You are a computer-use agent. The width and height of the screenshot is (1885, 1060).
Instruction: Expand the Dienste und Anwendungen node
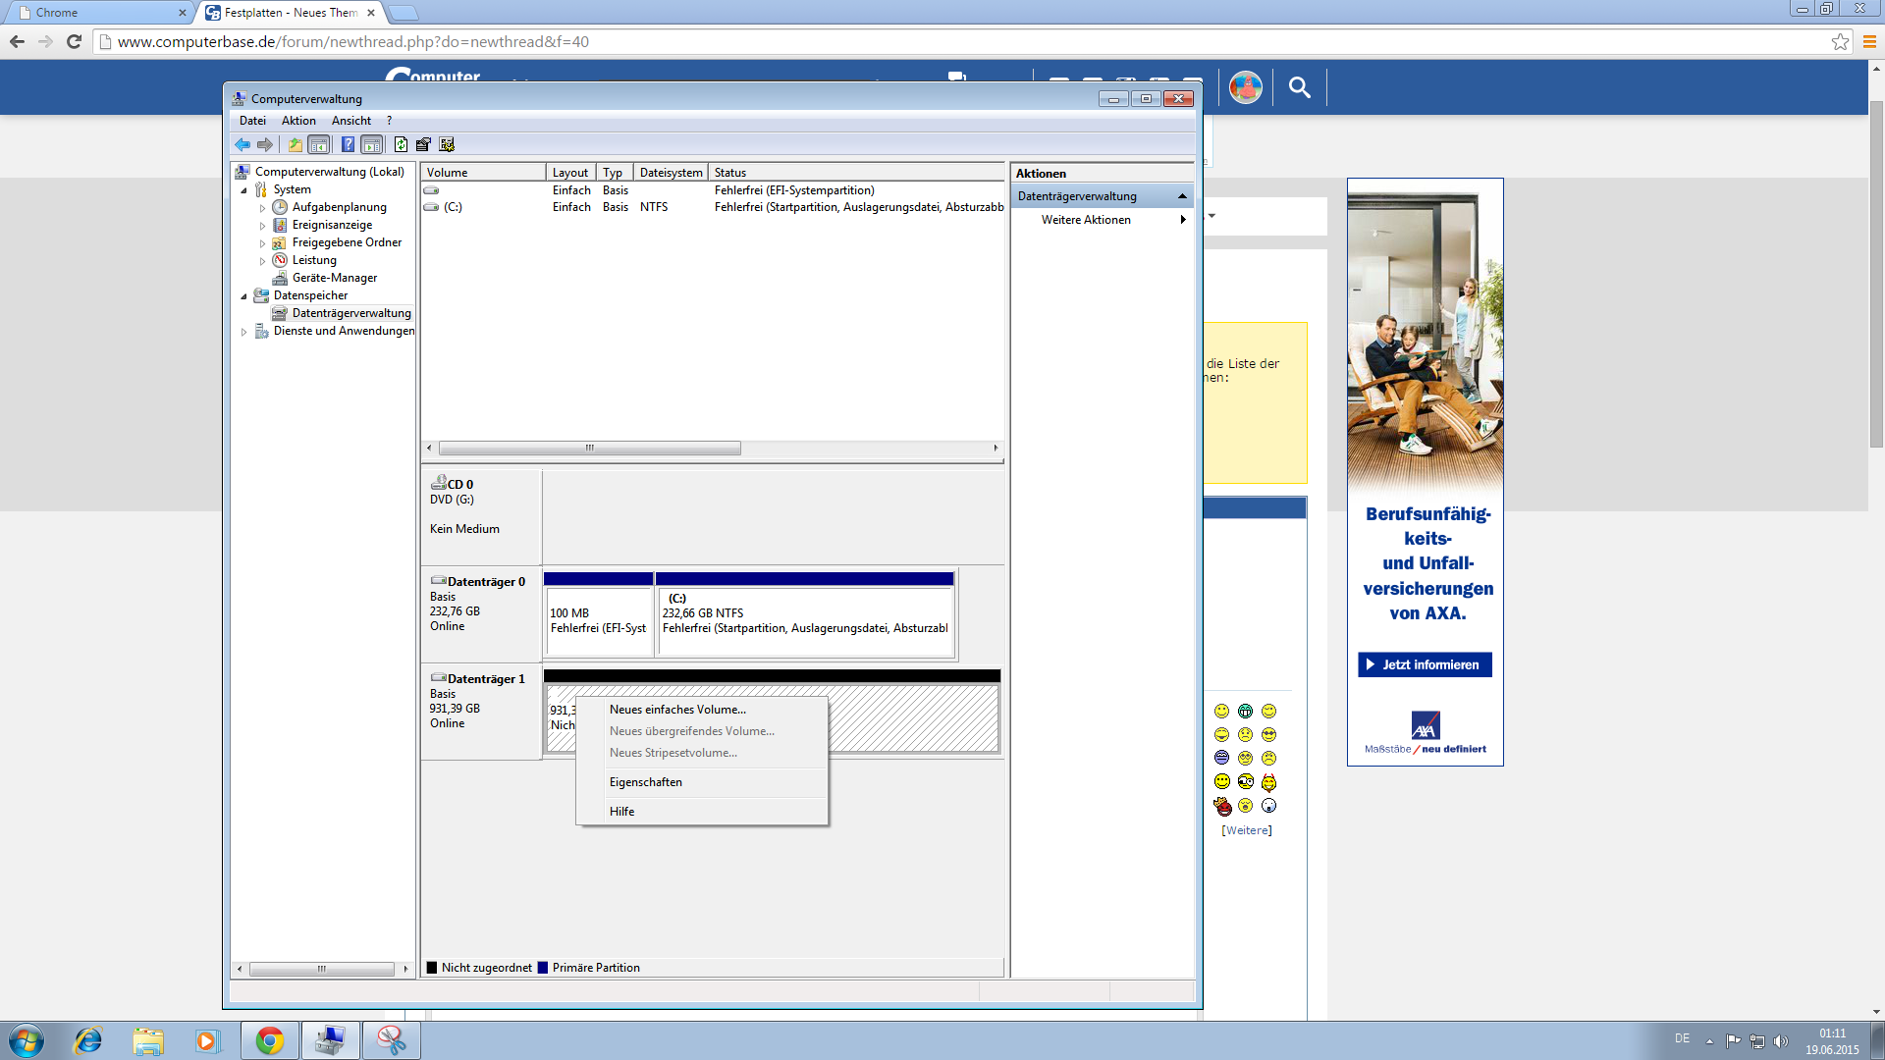pyautogui.click(x=244, y=332)
